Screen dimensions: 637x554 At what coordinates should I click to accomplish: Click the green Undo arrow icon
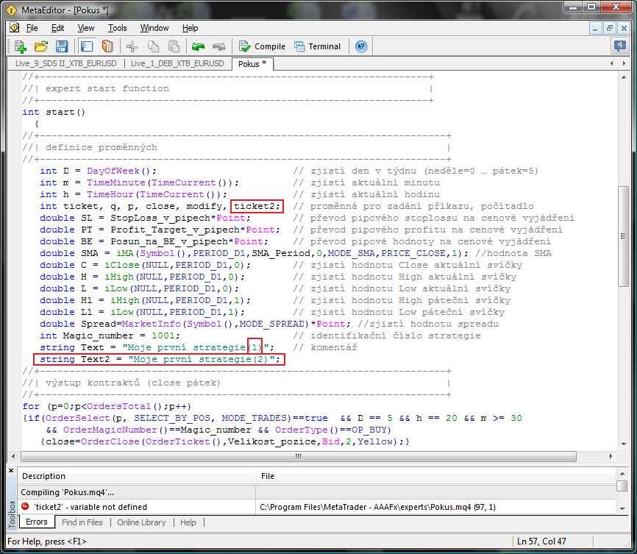[x=199, y=46]
